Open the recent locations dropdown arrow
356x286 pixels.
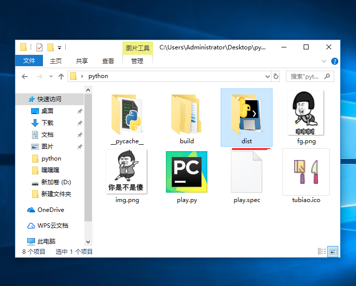coord(51,77)
